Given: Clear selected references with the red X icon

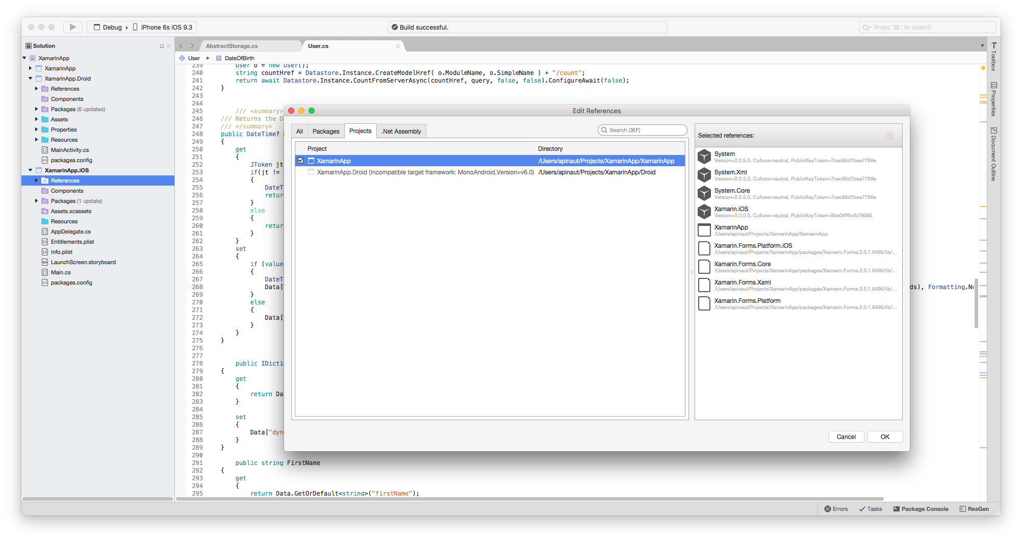Looking at the screenshot, I should (890, 135).
